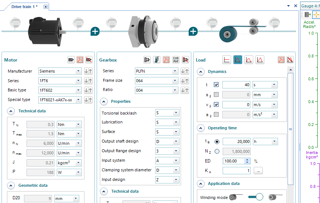The image size is (320, 203).
Task: Collapse the gearbox Properties section
Action: pyautogui.click(x=104, y=101)
